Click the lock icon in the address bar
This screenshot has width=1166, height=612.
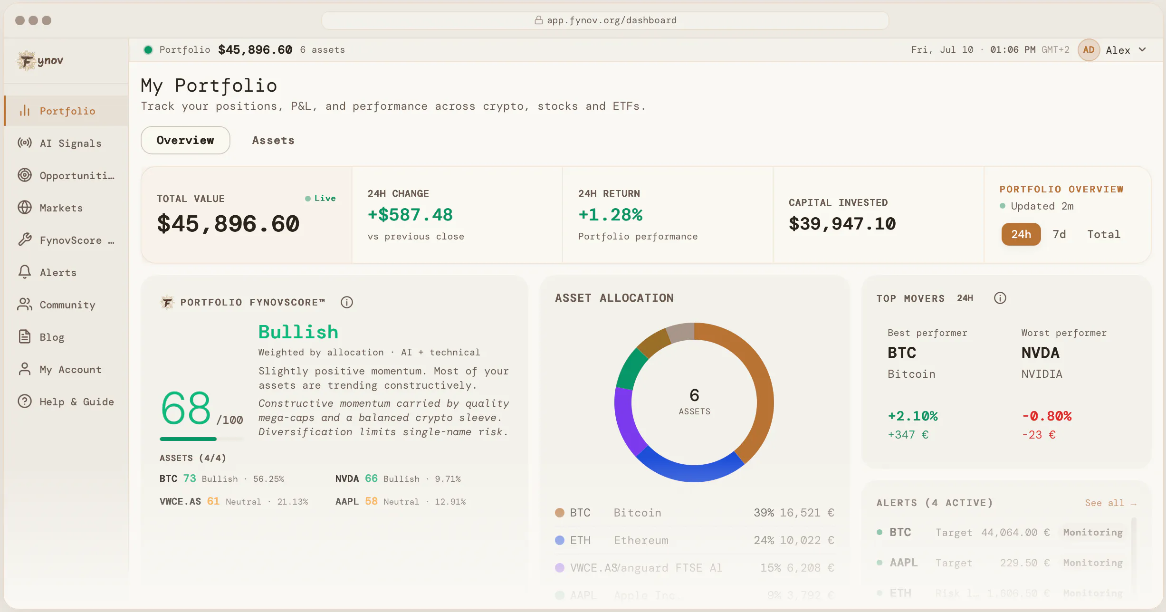pos(538,20)
